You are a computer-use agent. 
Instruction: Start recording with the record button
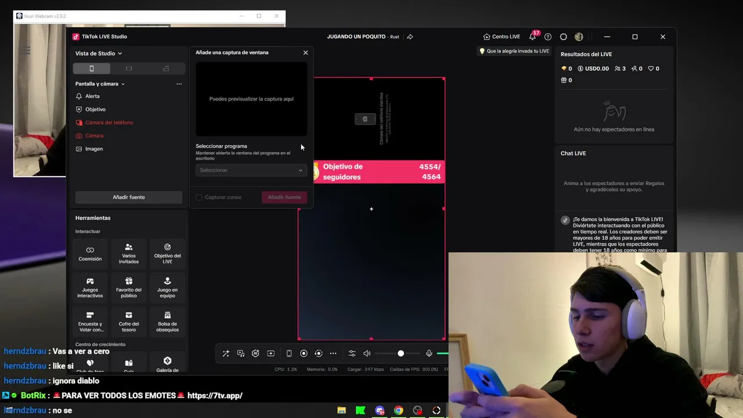(304, 354)
